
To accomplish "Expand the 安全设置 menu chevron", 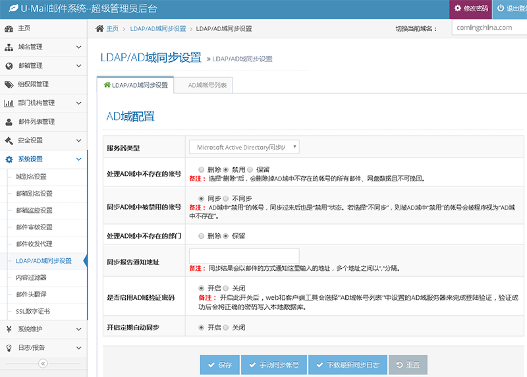I will pos(78,140).
